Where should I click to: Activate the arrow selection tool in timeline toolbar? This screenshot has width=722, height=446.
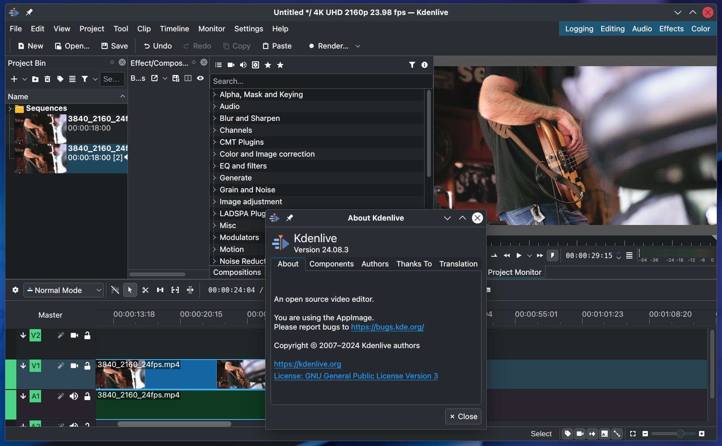click(130, 290)
